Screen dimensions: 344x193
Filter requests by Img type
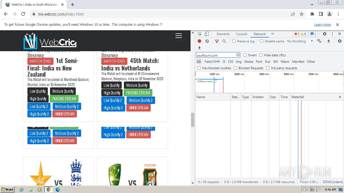pos(238,62)
